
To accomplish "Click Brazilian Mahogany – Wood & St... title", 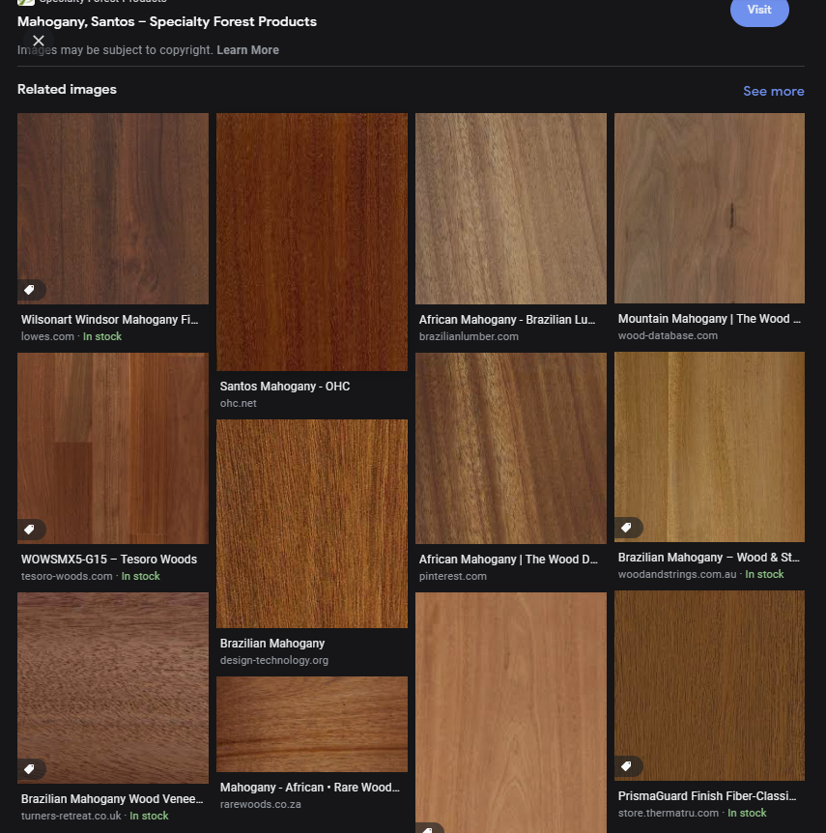I will point(708,558).
